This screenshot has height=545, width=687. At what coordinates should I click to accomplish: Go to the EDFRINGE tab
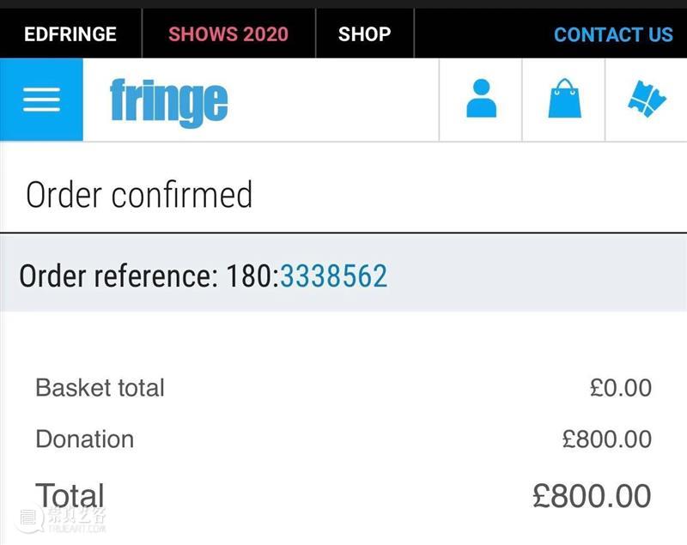click(x=70, y=34)
